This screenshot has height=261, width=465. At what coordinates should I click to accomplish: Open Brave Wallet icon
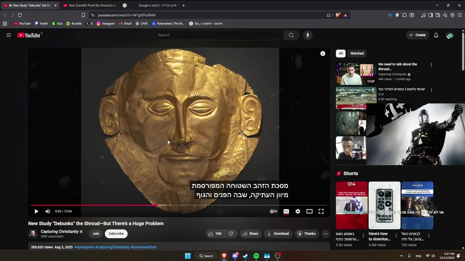click(x=438, y=15)
